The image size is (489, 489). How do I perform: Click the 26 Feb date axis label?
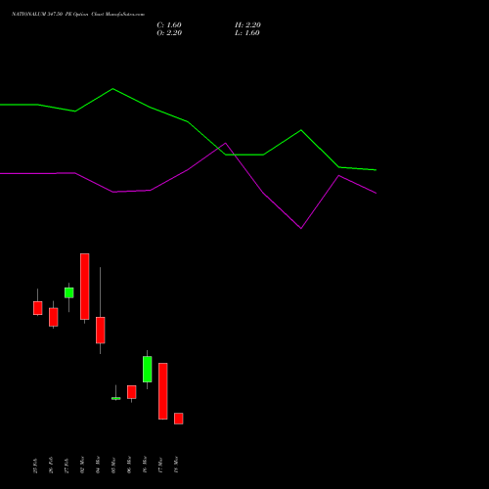(51, 466)
